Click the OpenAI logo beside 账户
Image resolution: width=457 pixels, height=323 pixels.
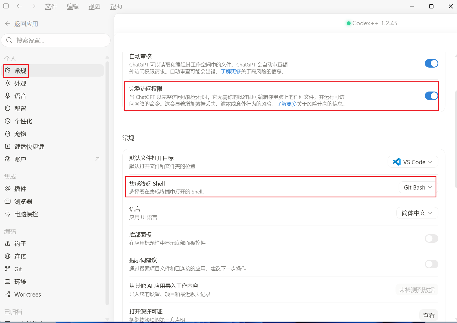tap(8, 159)
